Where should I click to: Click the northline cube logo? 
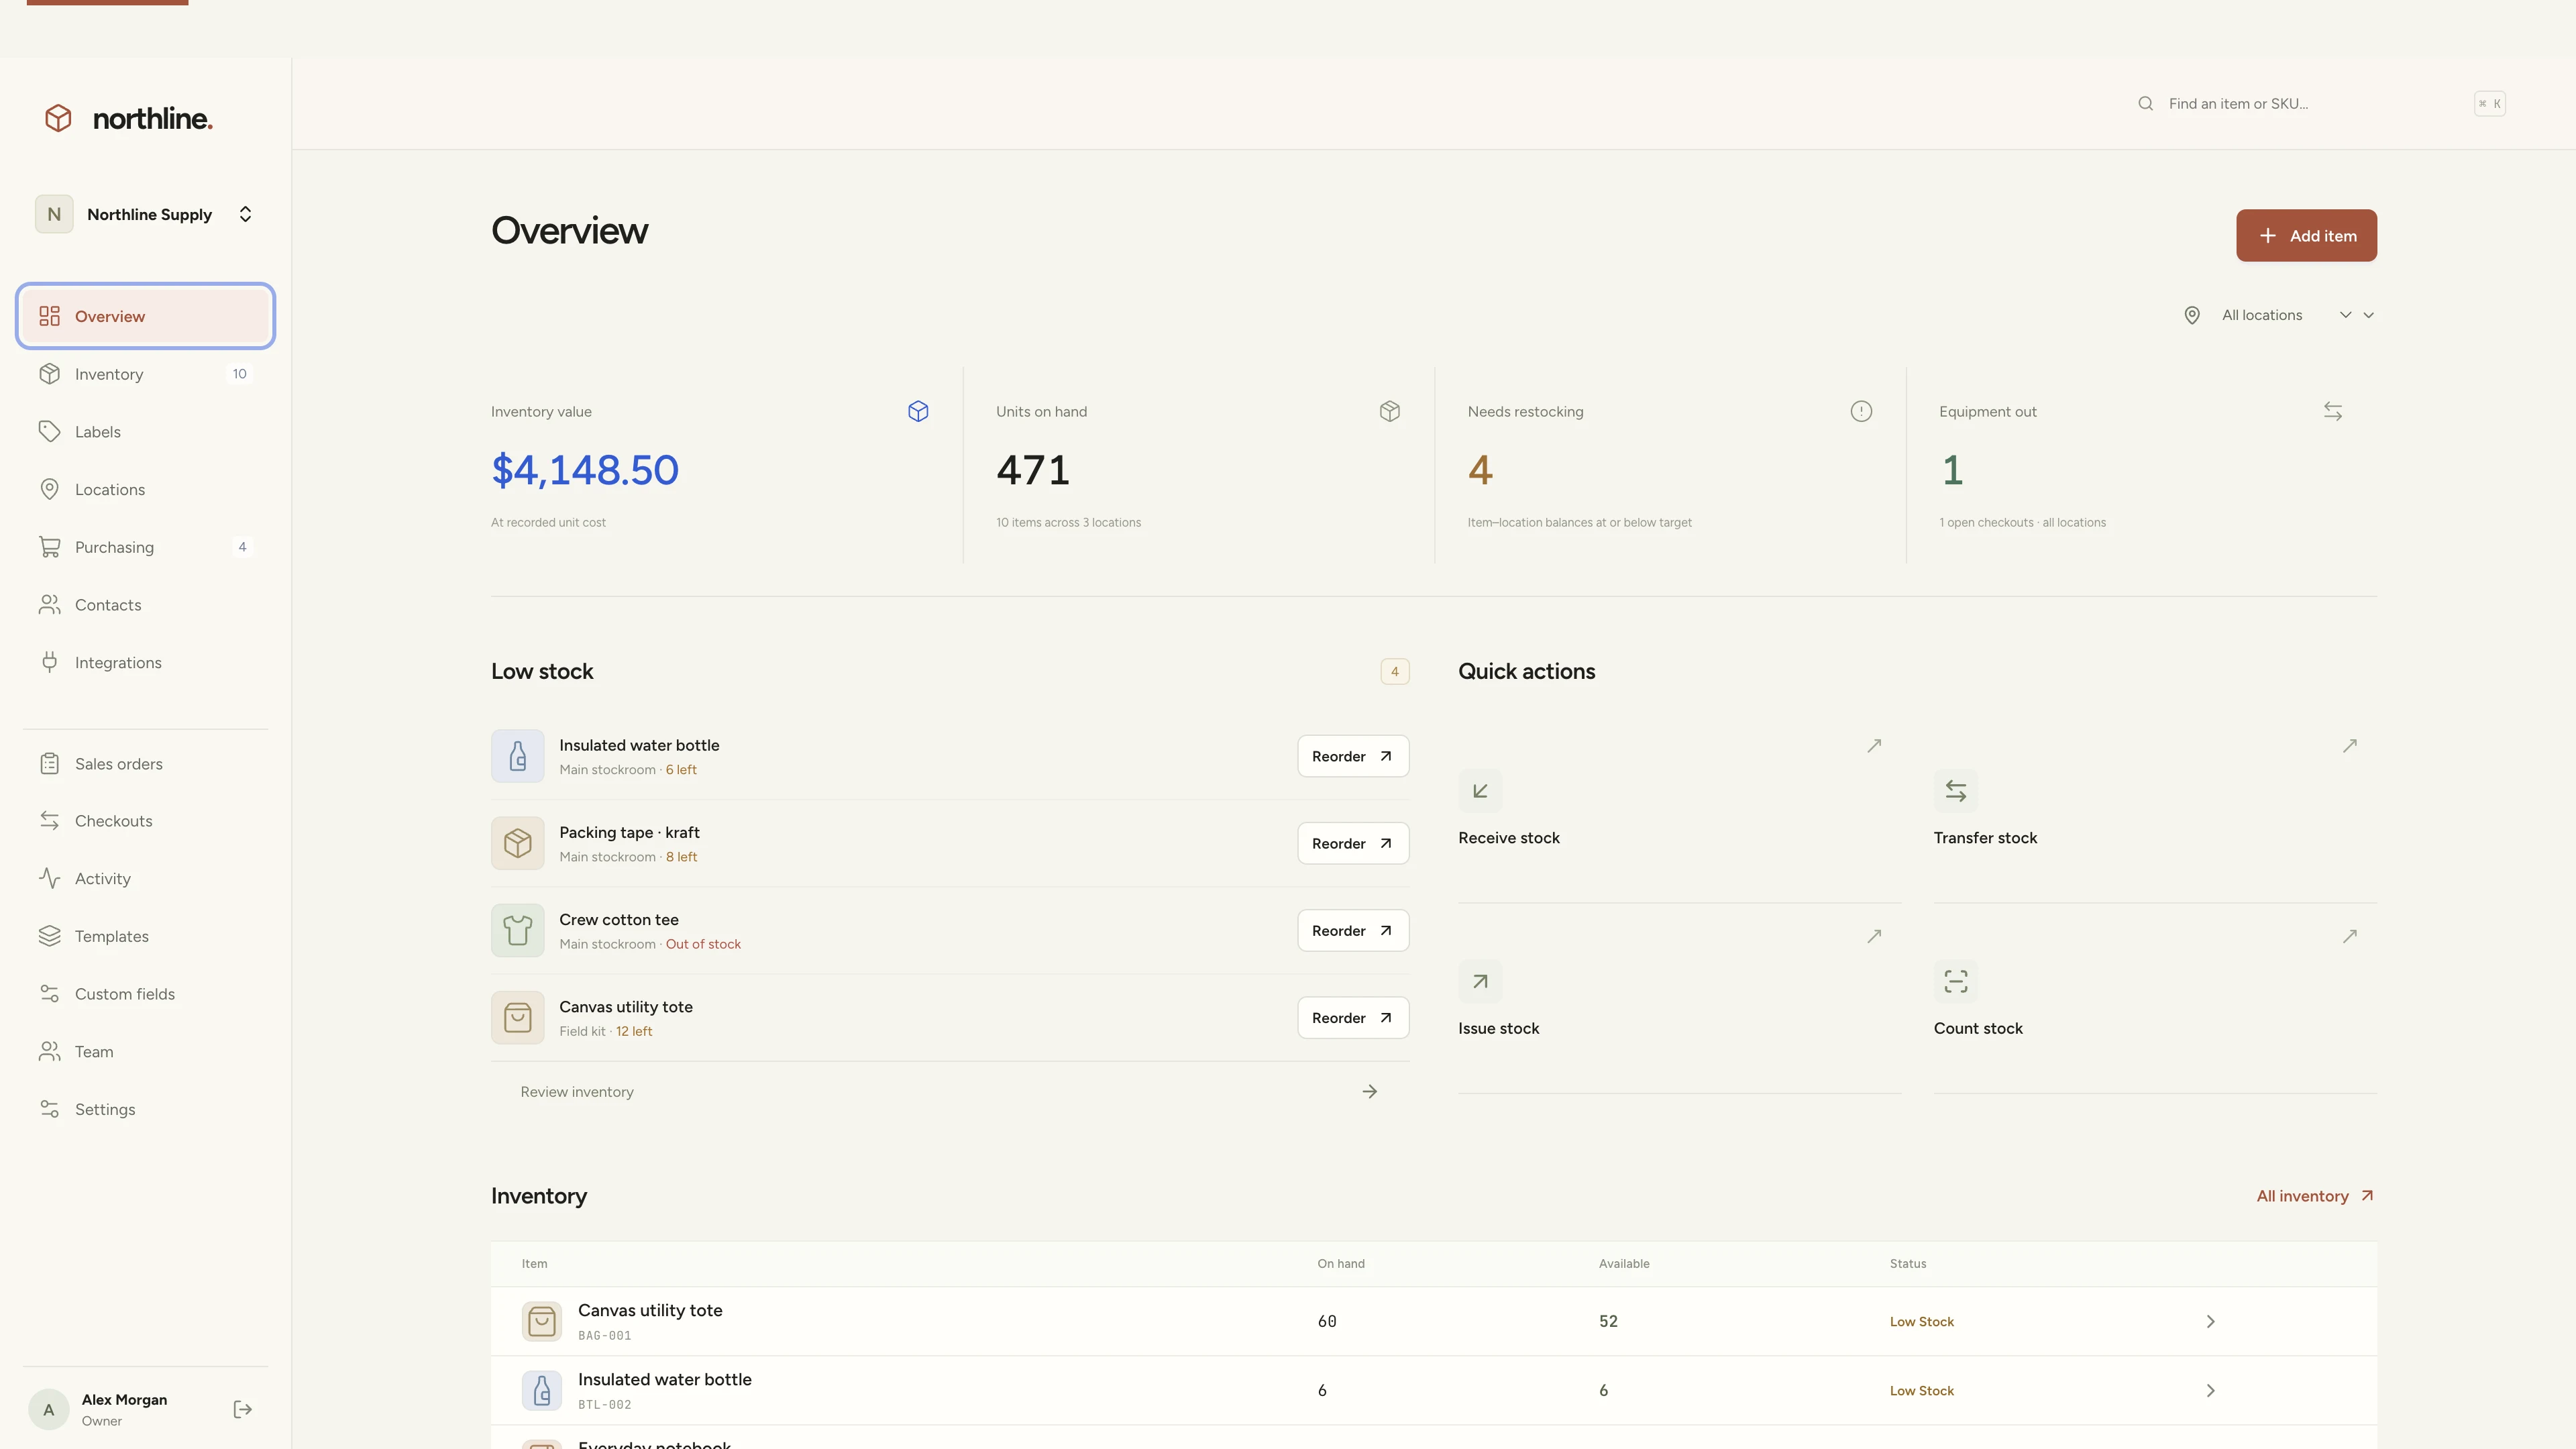(58, 118)
